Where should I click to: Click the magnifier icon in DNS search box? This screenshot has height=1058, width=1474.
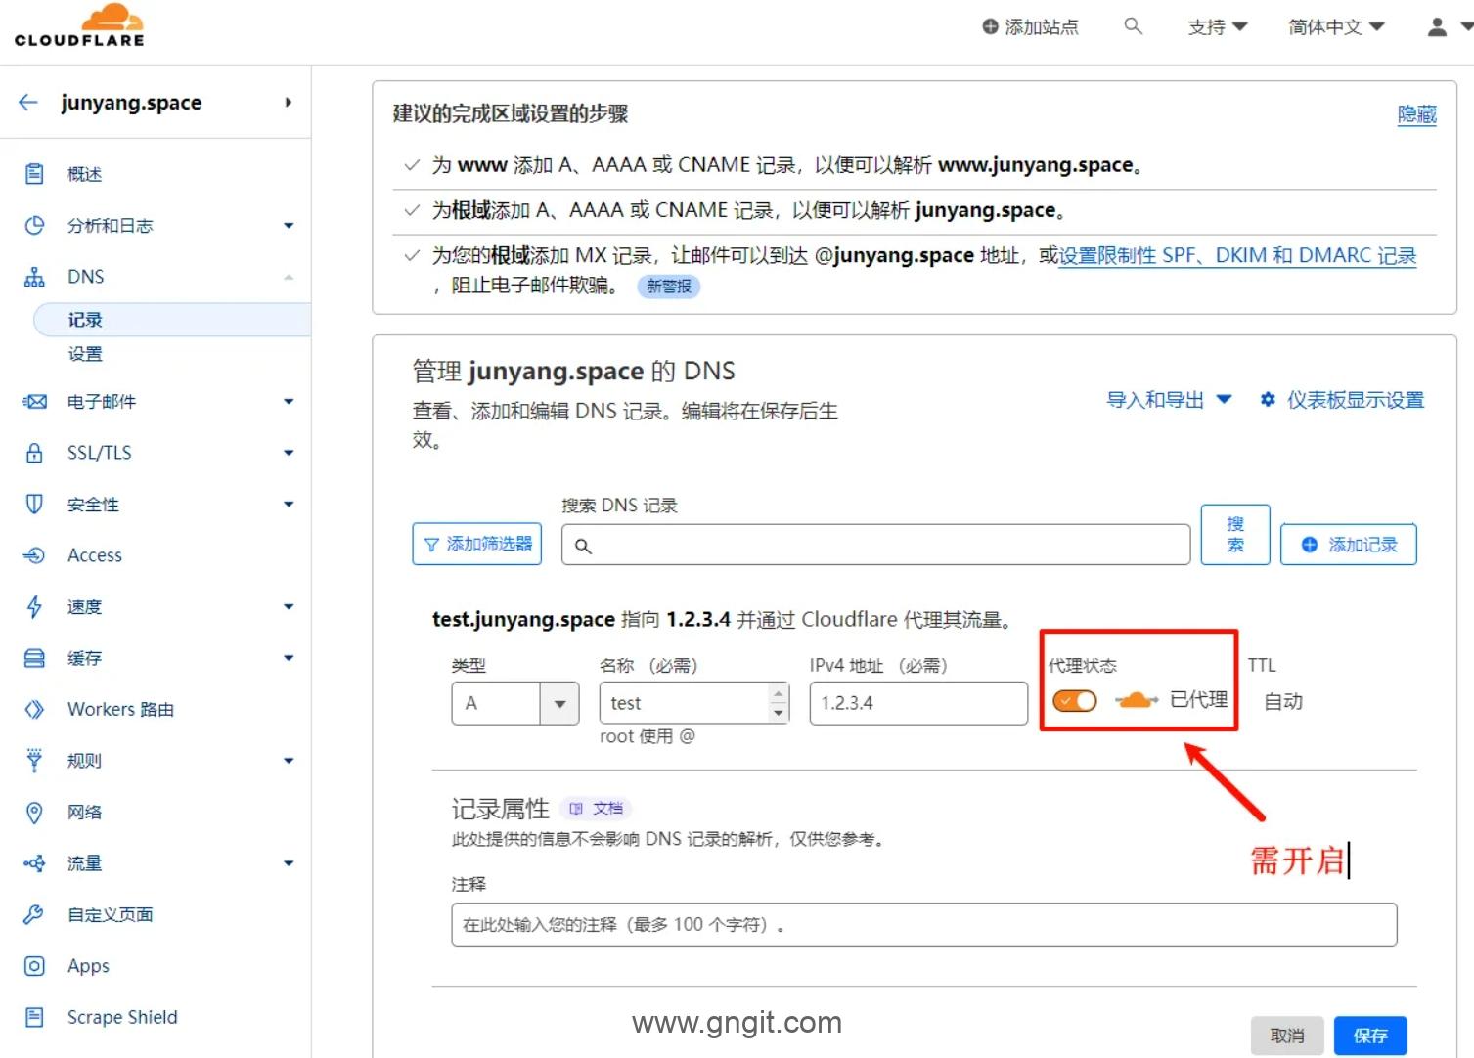583,546
